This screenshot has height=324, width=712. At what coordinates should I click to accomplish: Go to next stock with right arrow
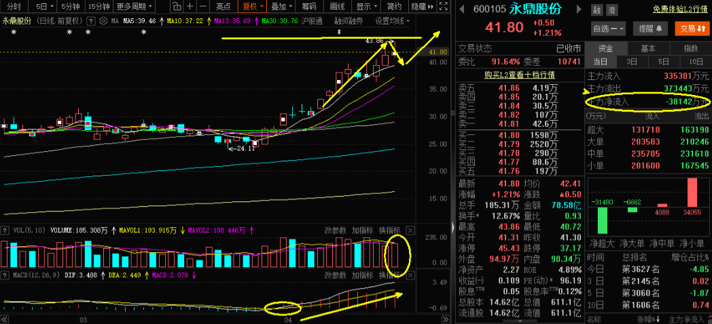[579, 9]
